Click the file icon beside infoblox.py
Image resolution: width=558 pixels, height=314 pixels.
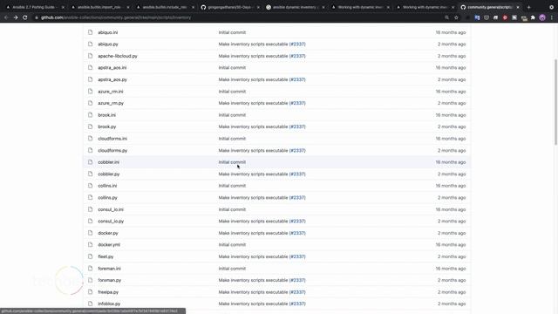[x=90, y=304]
